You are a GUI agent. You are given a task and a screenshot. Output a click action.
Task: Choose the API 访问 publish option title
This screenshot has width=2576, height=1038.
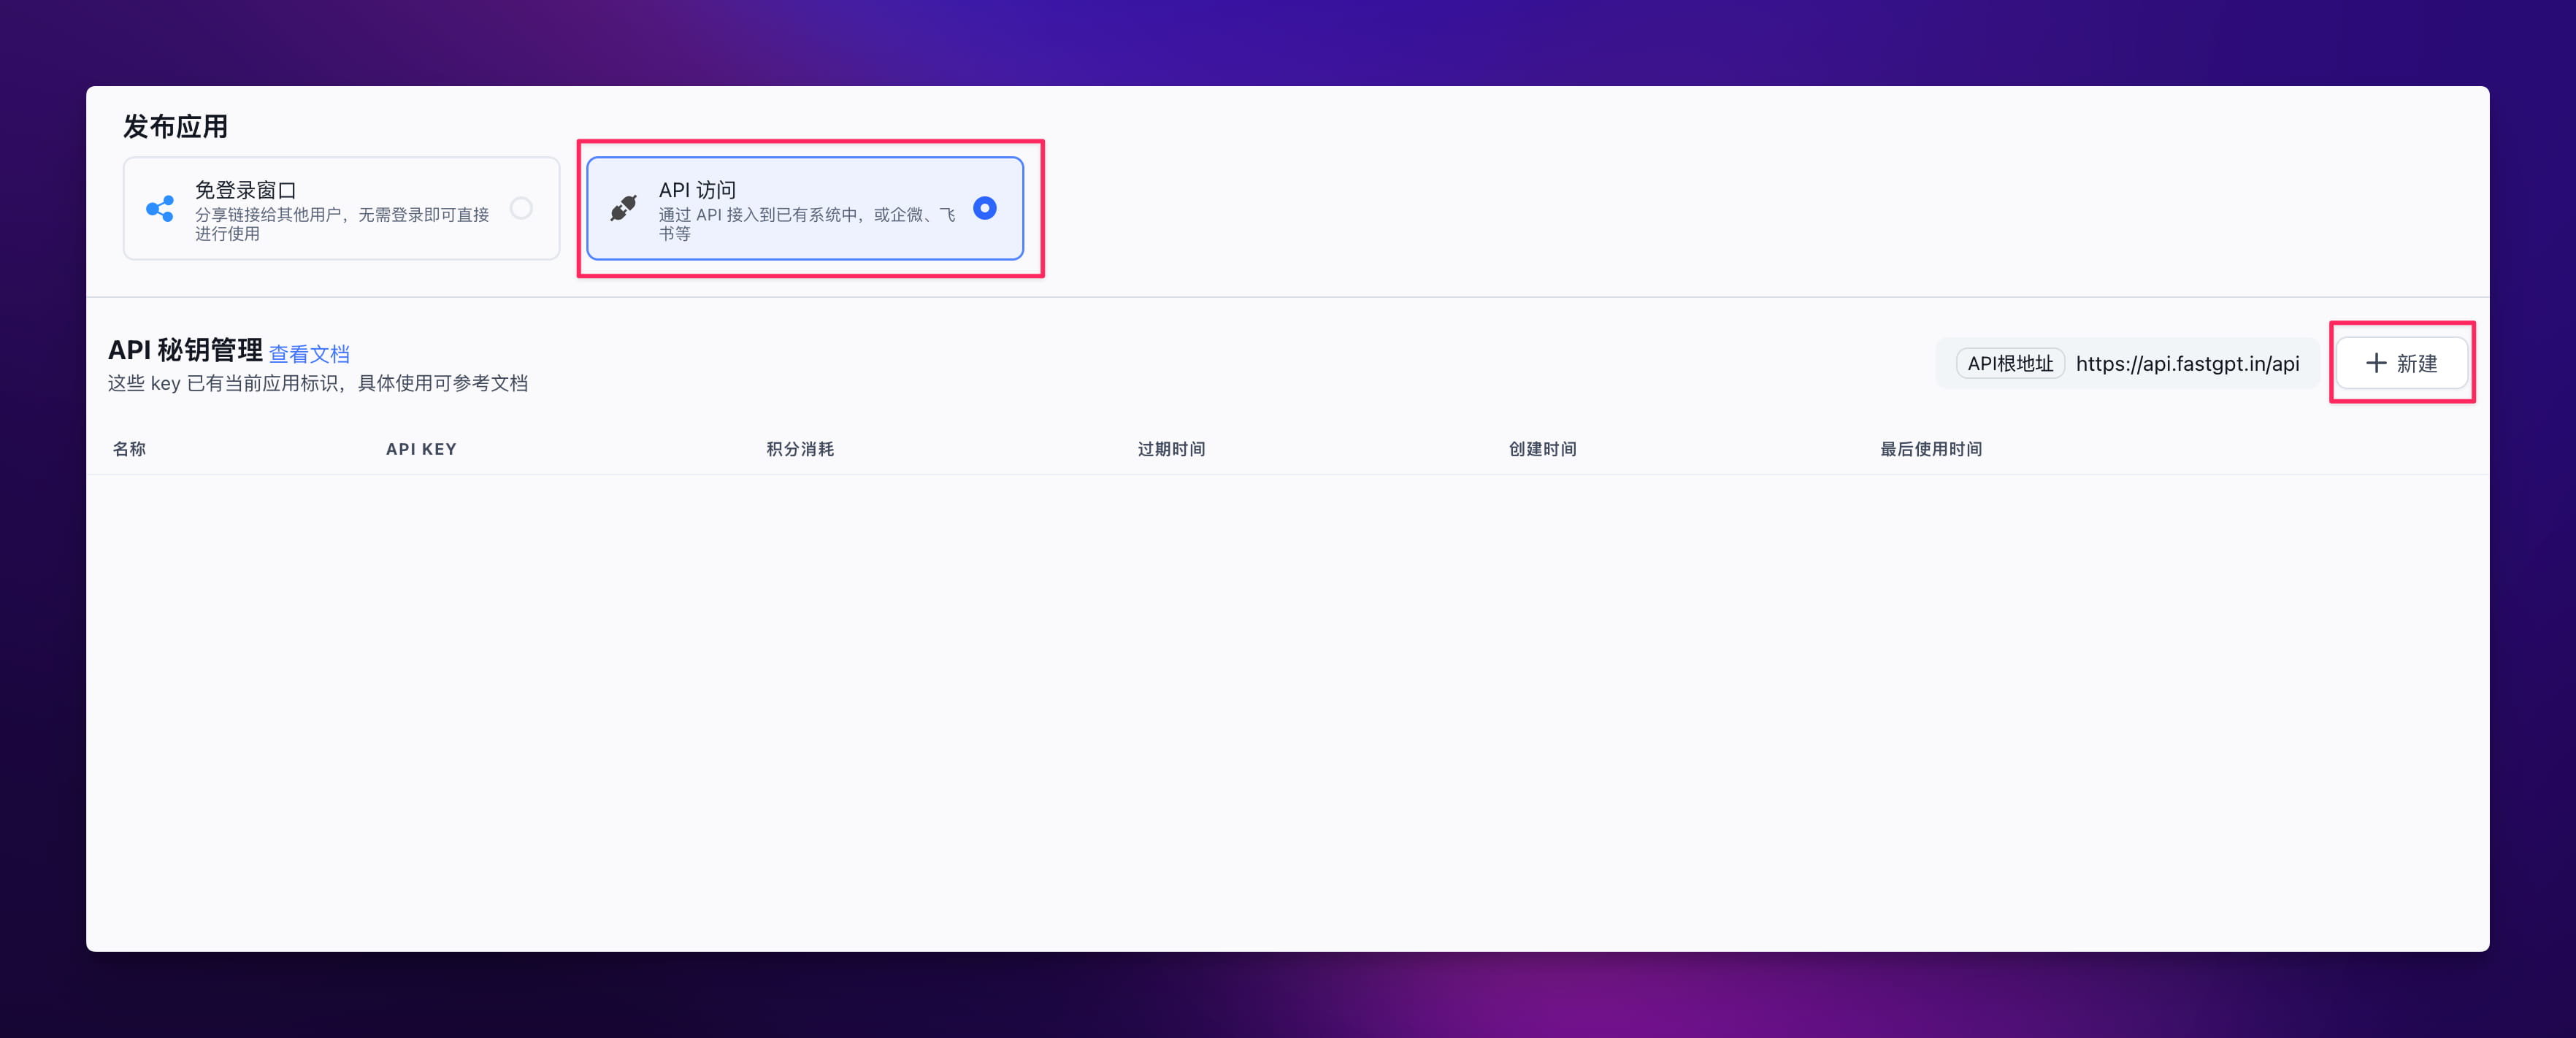697,190
